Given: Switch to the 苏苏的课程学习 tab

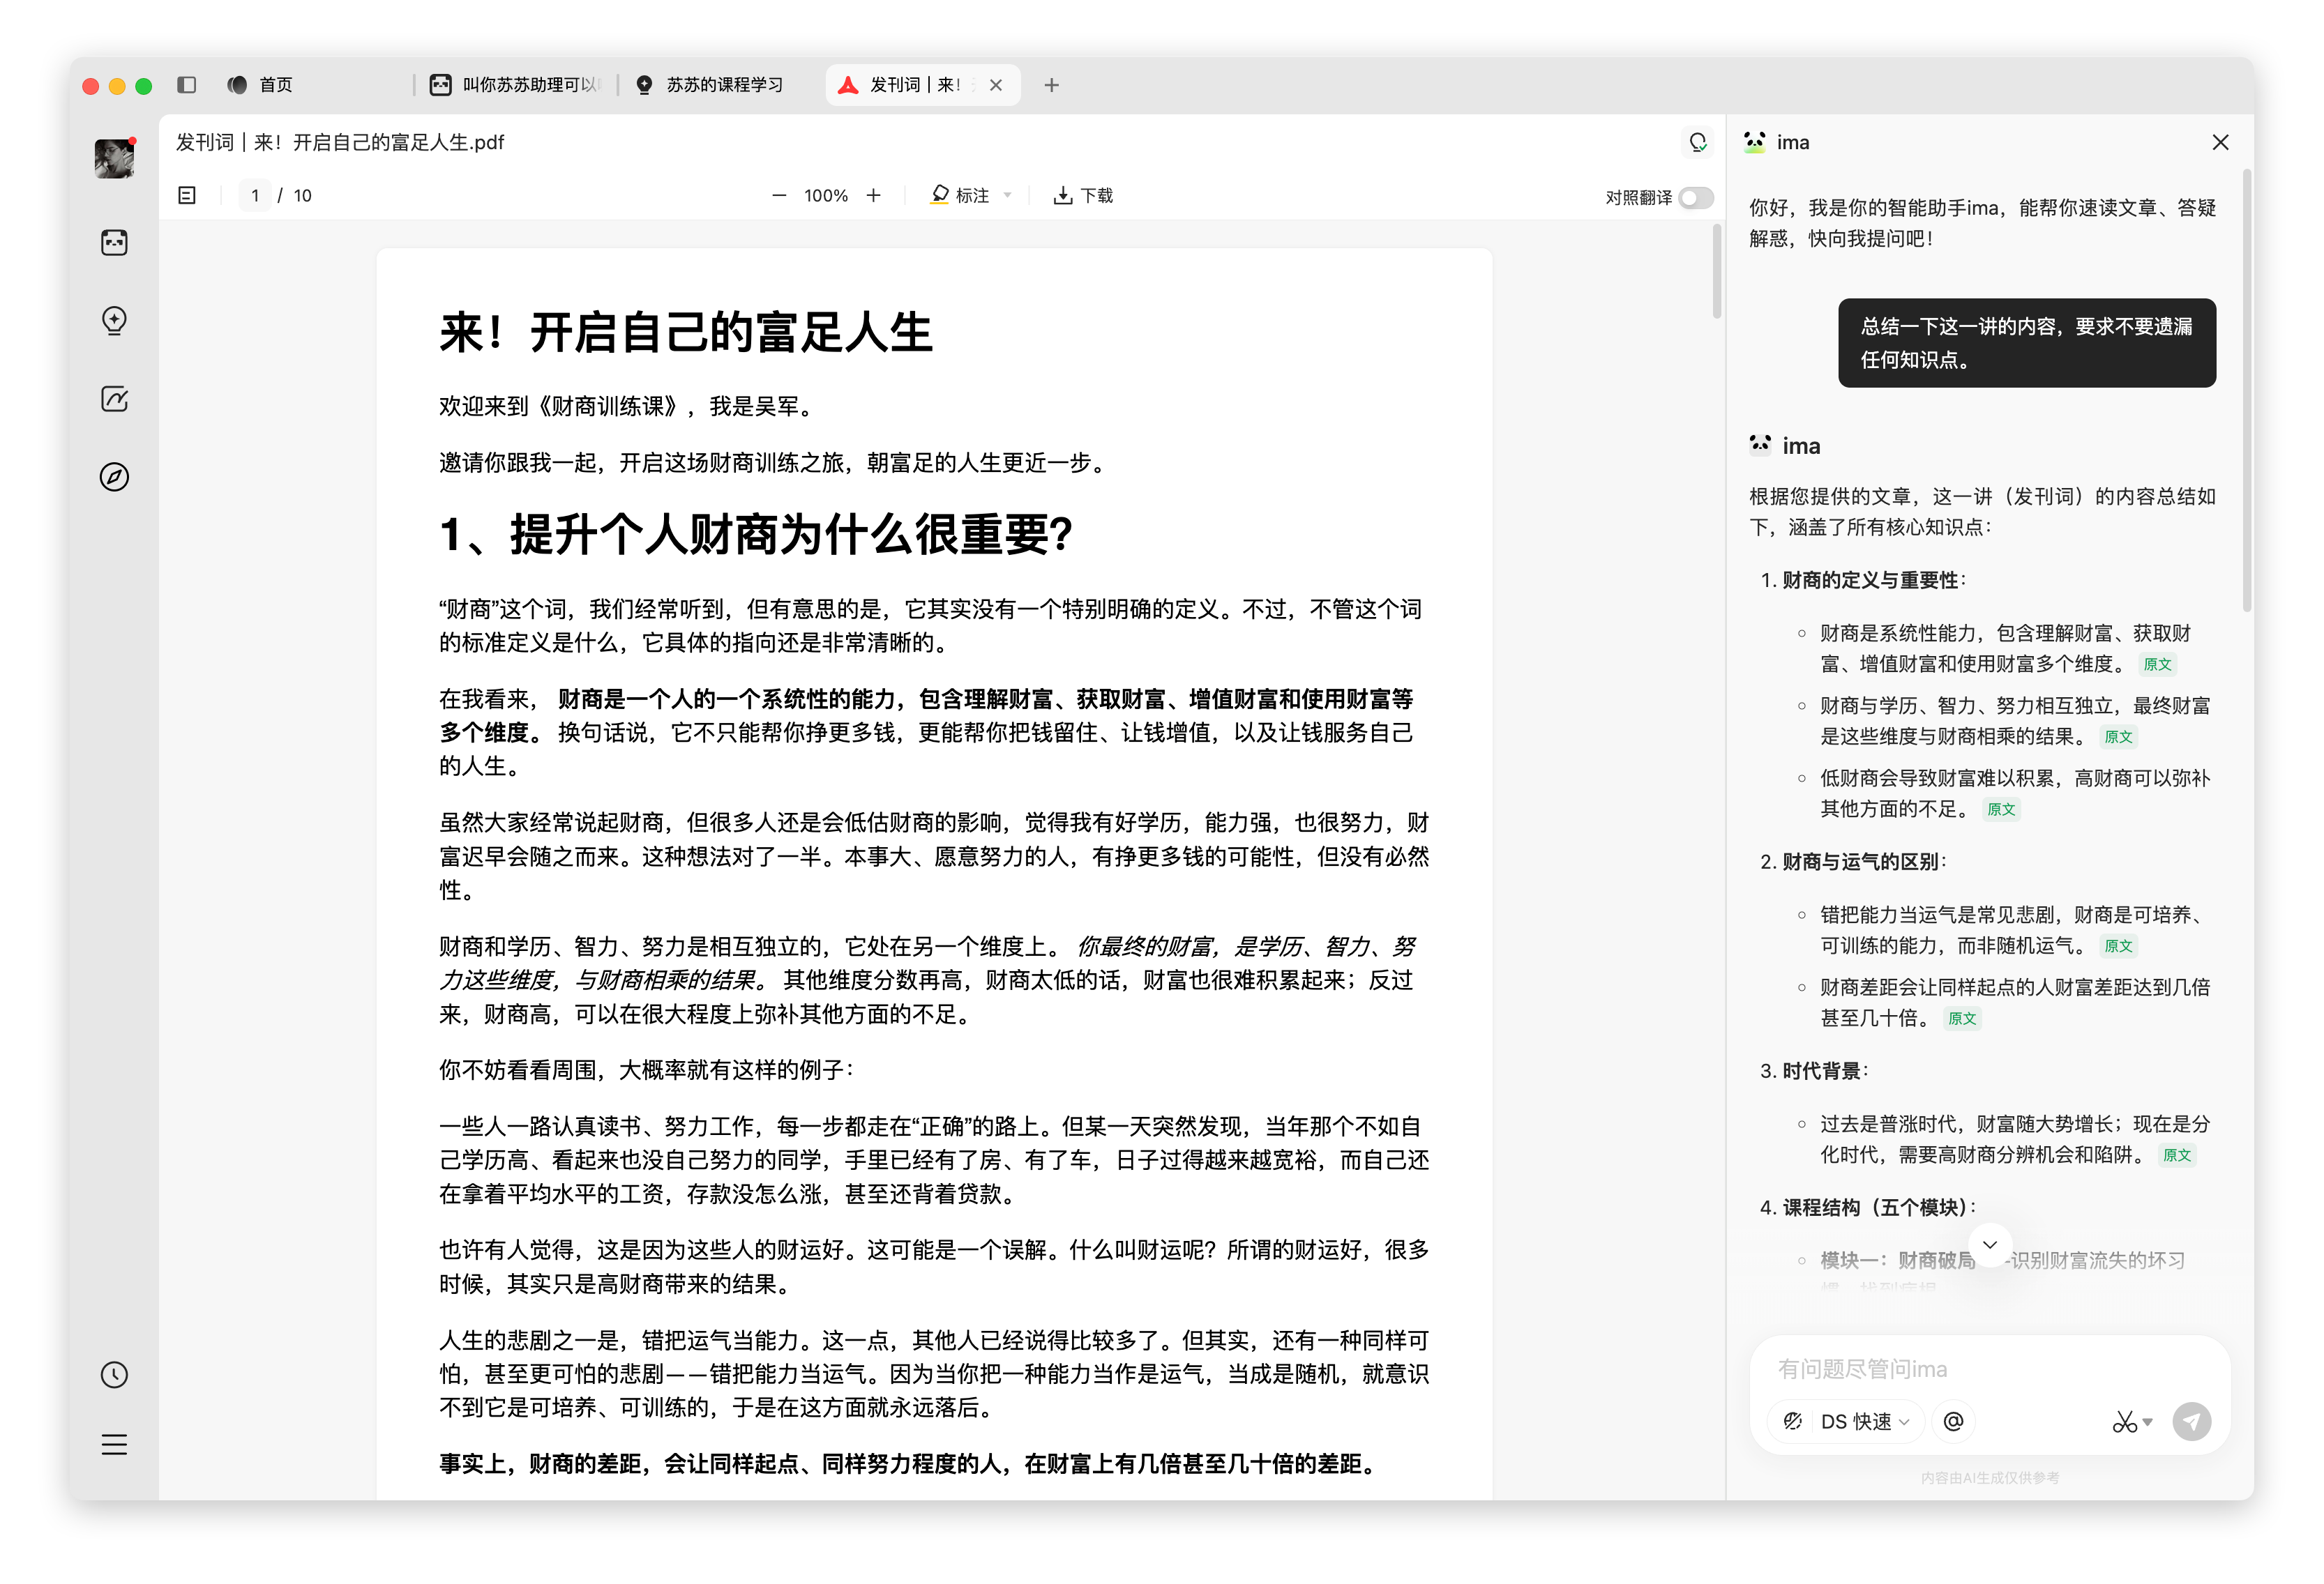Looking at the screenshot, I should pos(711,85).
